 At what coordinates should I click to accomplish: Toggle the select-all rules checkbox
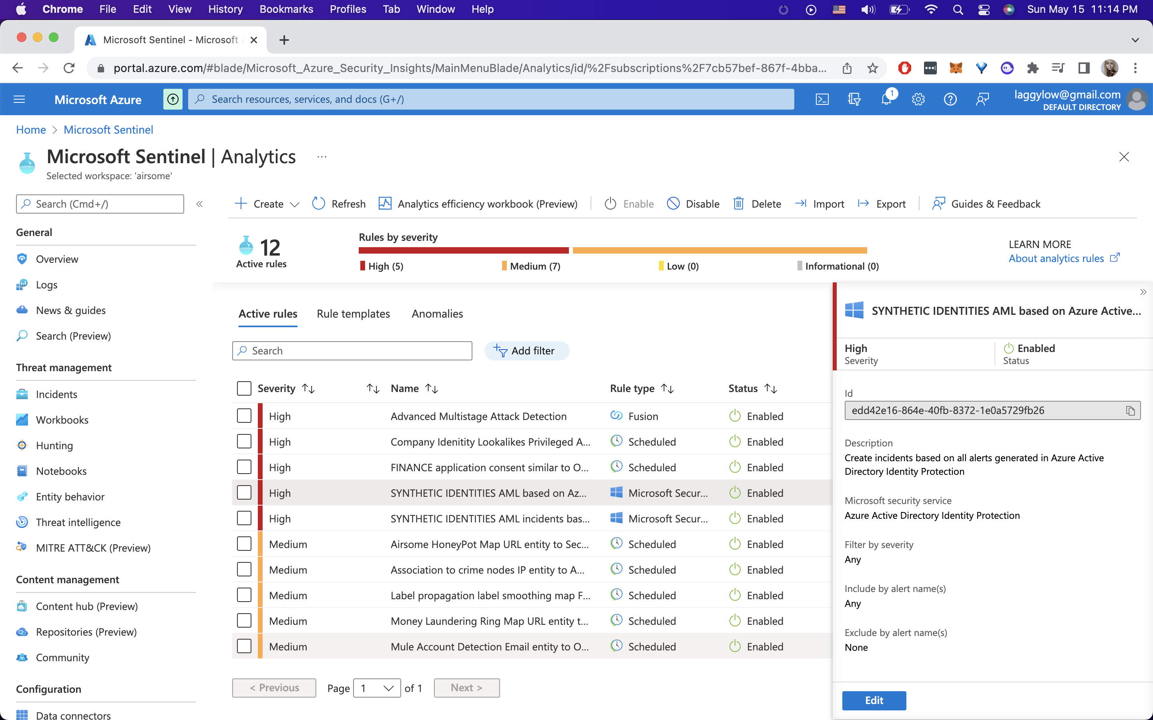[x=244, y=388]
